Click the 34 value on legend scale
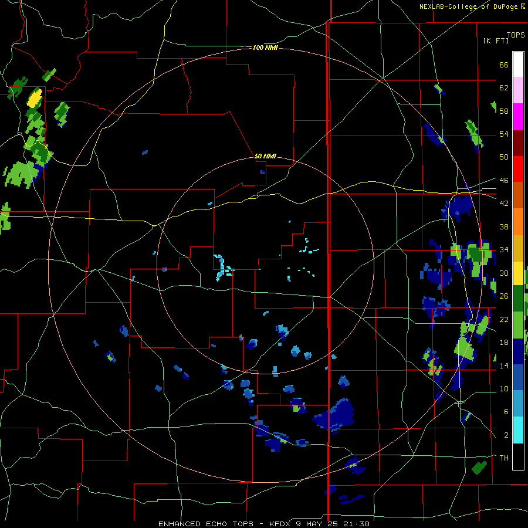The width and height of the screenshot is (528, 528). tap(504, 250)
